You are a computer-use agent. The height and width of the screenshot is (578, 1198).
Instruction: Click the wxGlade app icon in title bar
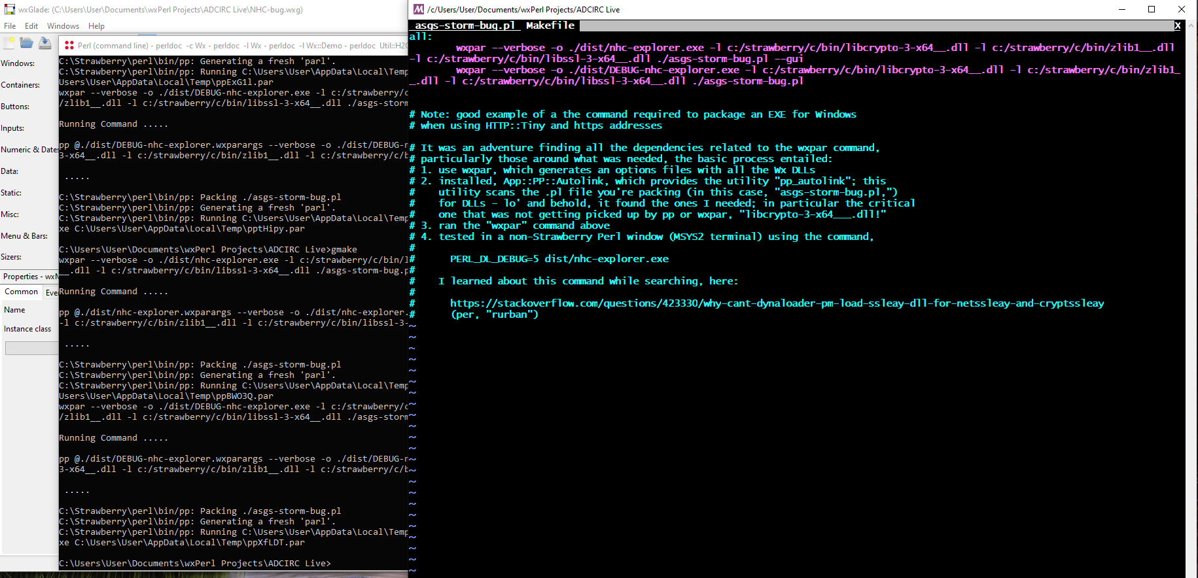pos(9,10)
